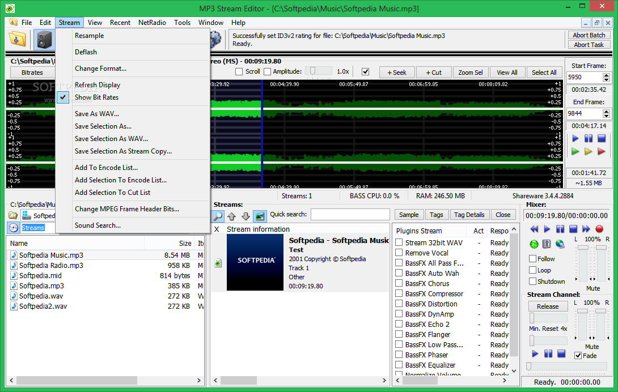
Task: Click the blue pause icon under End Frame
Action: (588, 138)
